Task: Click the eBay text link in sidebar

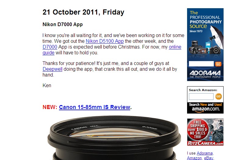Action: [209, 158]
